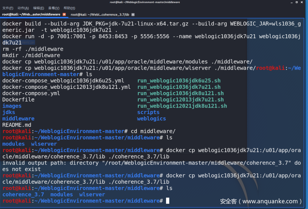Click the Dockerfile entry in the ls output
Image resolution: width=308 pixels, height=209 pixels.
coord(18,99)
